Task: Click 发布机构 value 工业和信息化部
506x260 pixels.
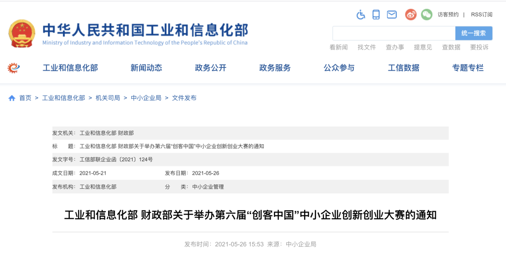Action: tap(98, 187)
